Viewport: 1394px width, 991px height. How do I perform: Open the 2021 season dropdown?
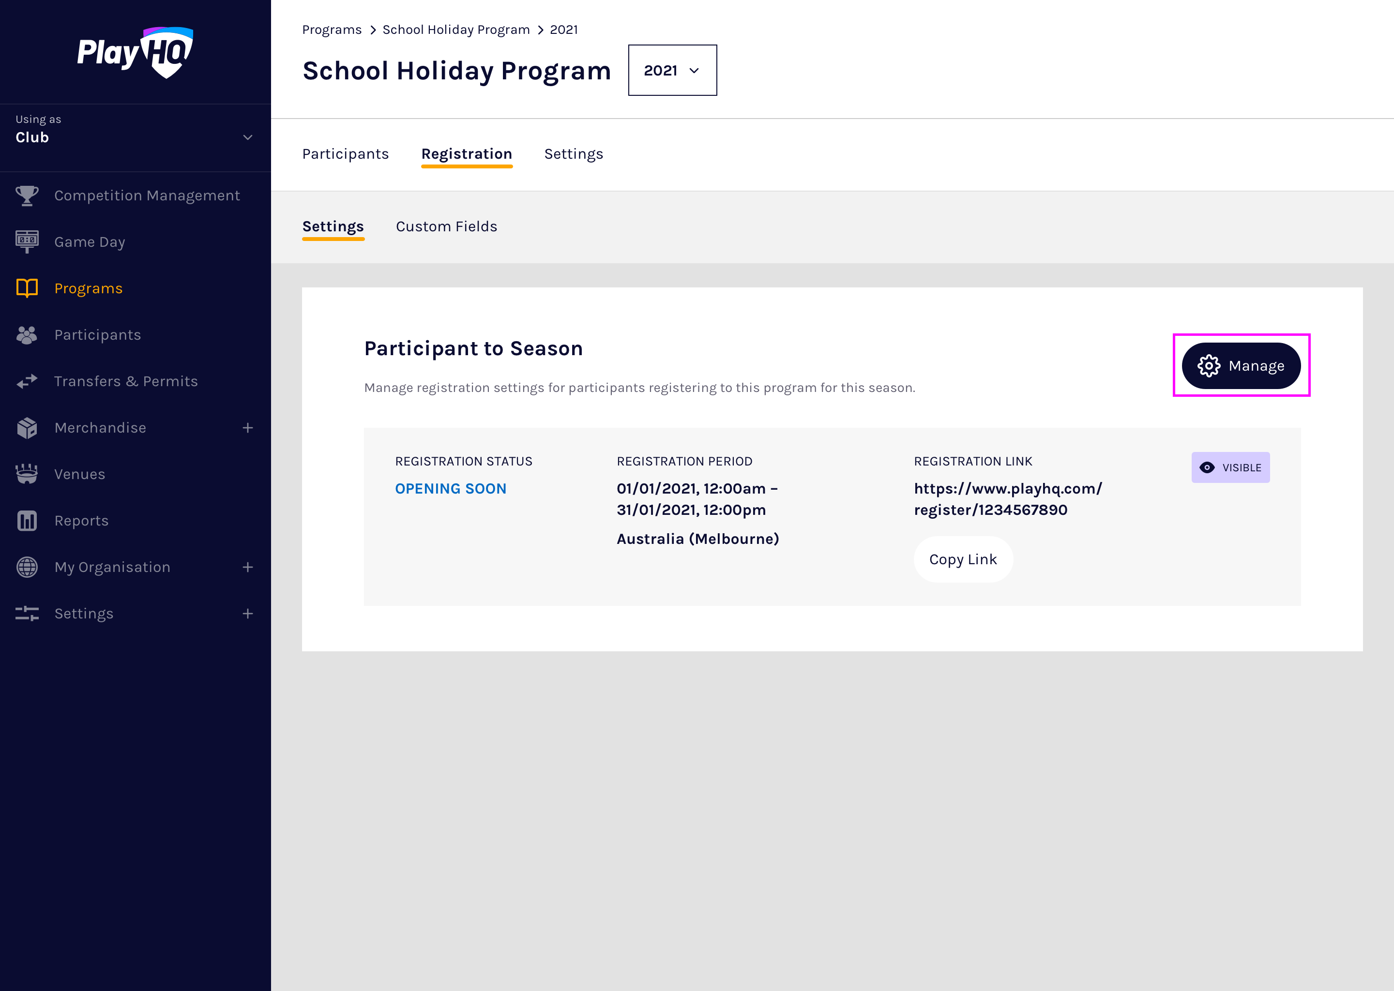click(672, 70)
